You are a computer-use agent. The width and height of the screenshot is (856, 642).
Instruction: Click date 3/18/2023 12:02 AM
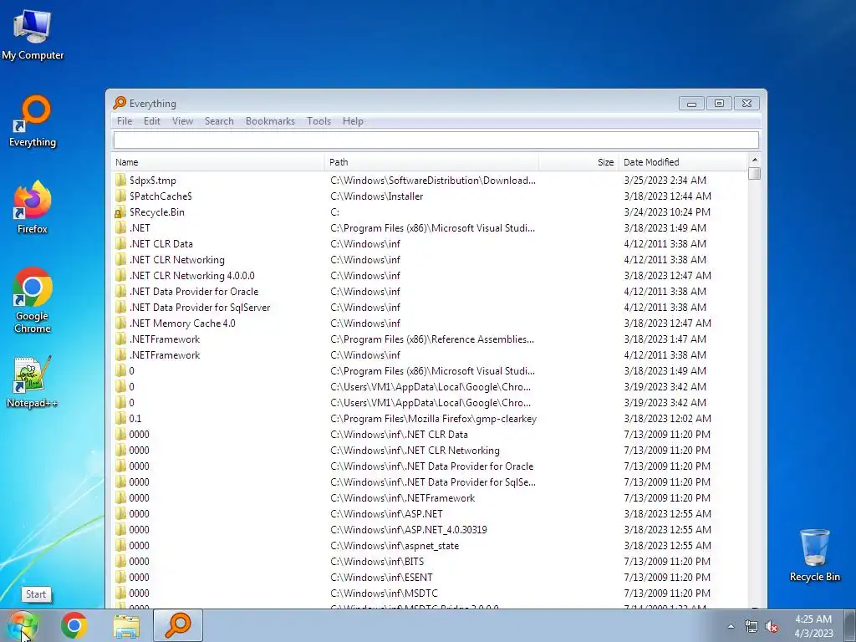click(x=667, y=418)
